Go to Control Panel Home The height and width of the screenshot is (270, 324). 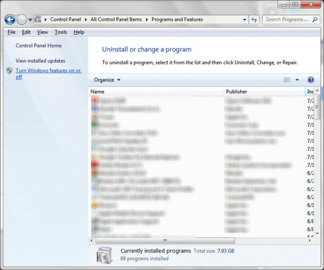[x=39, y=45]
